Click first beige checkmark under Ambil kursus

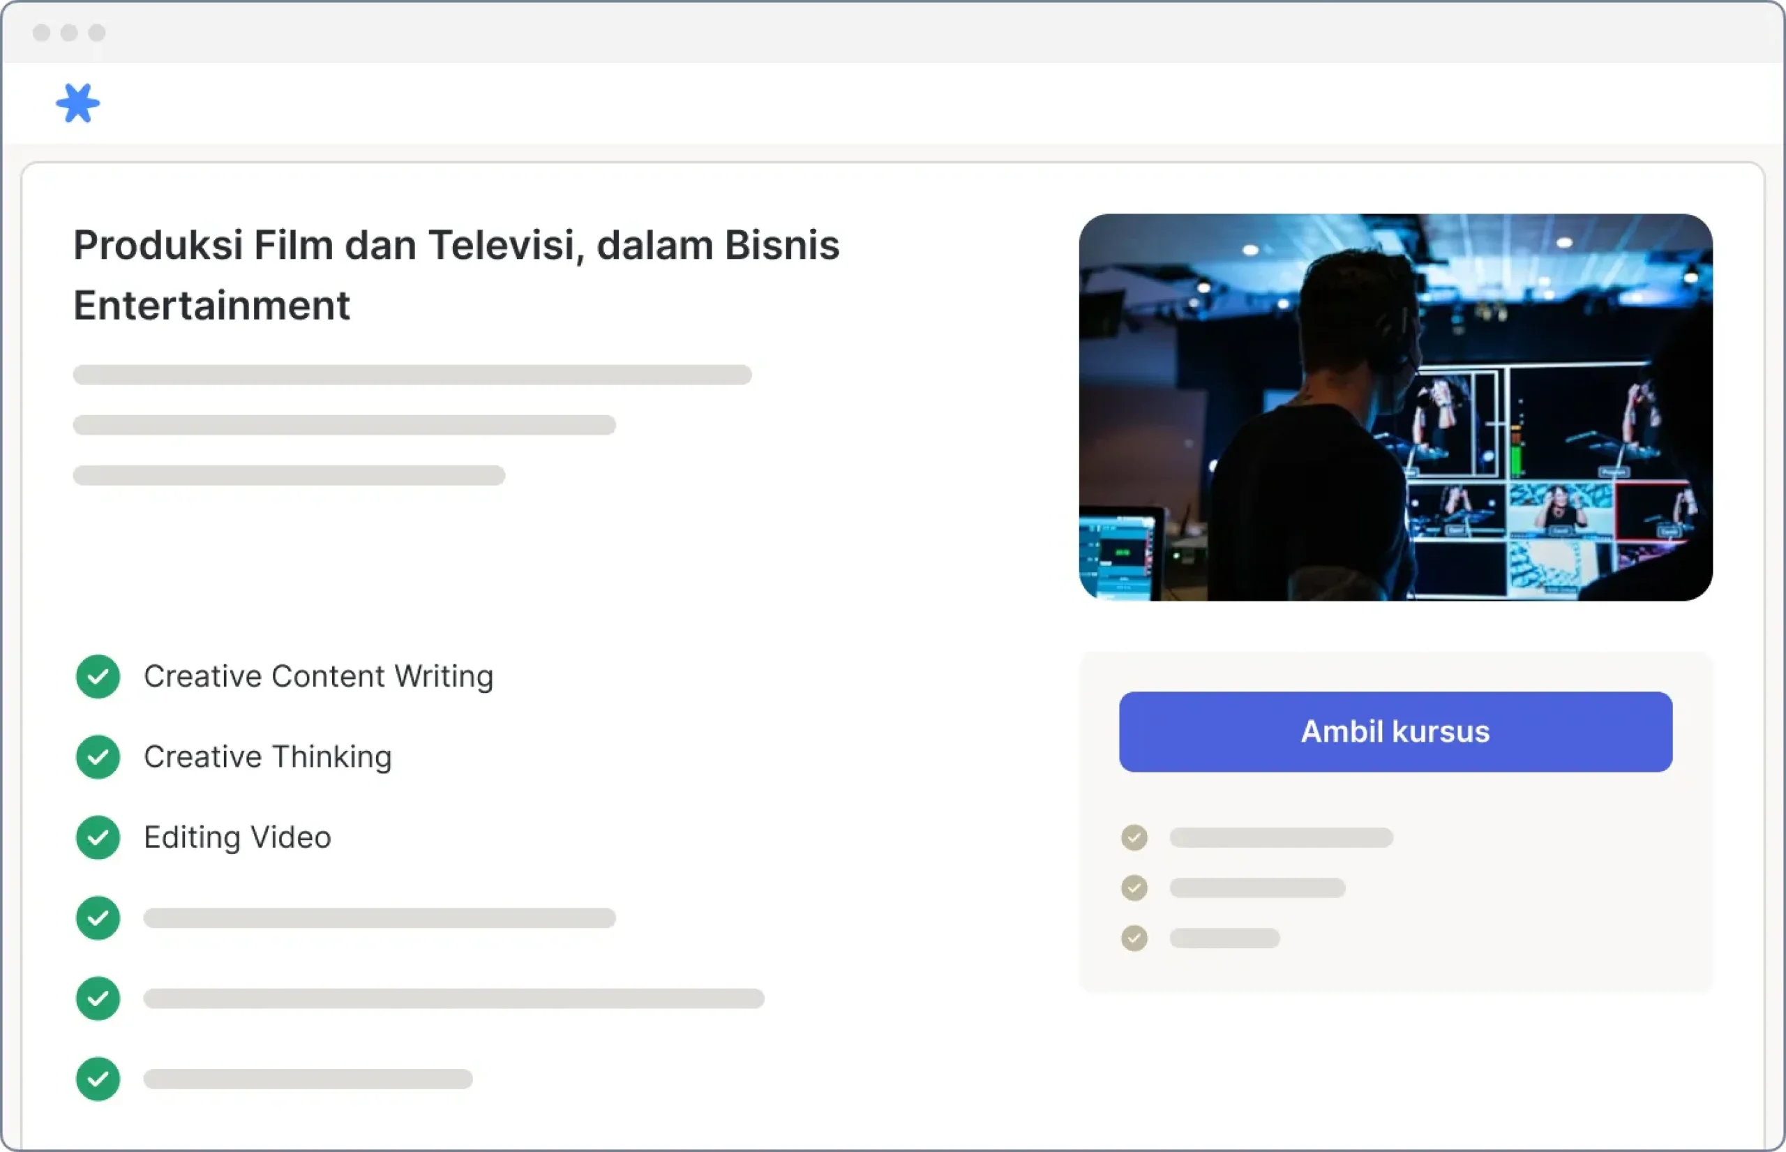coord(1134,837)
